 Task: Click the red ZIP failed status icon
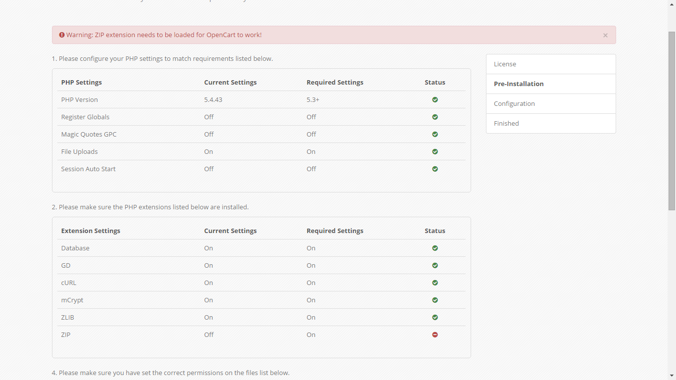[435, 334]
